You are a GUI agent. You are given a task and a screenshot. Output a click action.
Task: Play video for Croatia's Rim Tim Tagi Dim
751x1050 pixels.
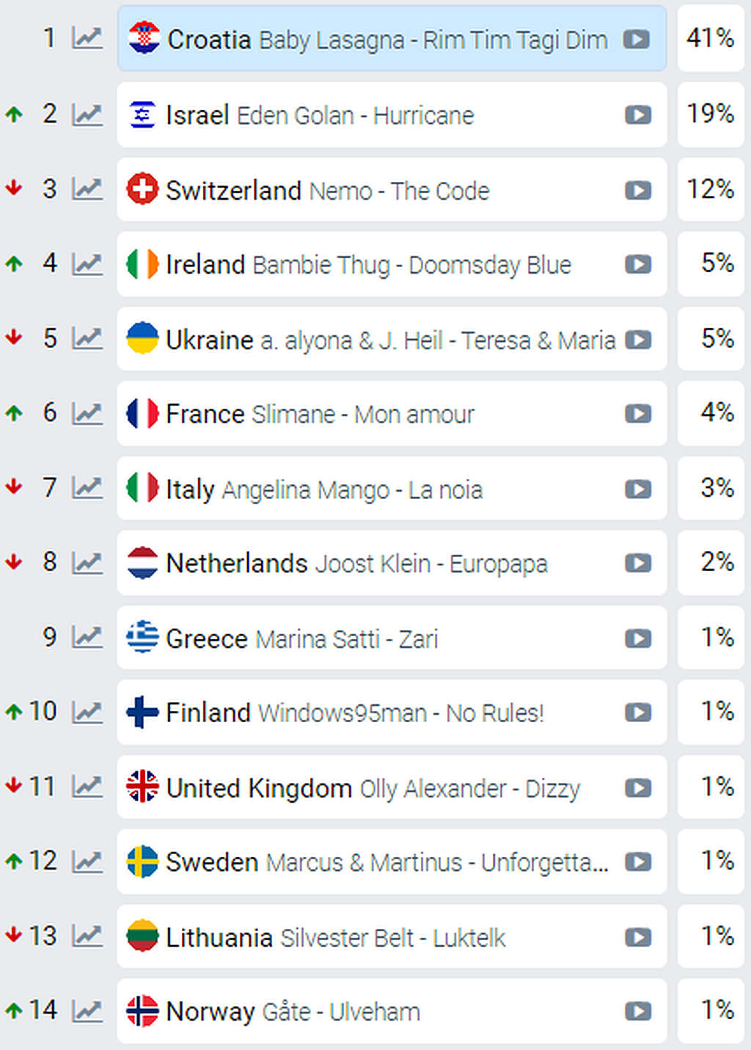637,40
